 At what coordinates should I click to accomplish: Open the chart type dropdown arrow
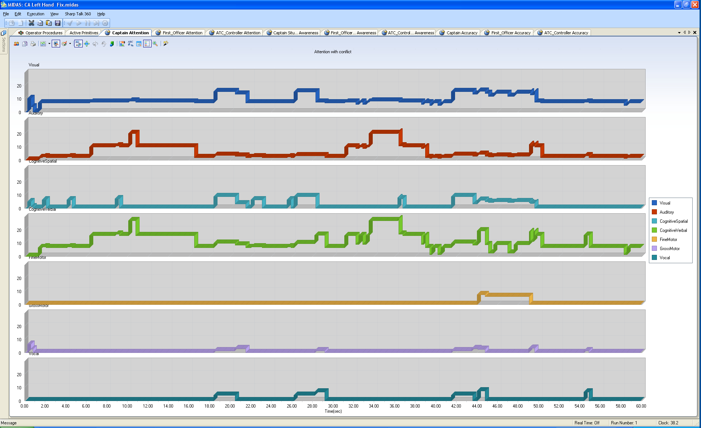(x=49, y=44)
